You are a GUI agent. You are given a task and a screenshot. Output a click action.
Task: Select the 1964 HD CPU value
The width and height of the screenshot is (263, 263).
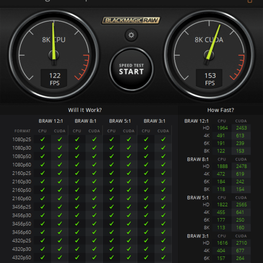tap(223, 128)
